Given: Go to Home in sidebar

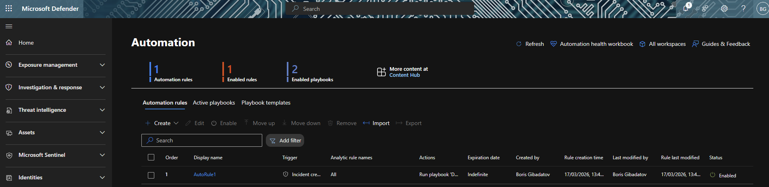Looking at the screenshot, I should click(x=26, y=43).
